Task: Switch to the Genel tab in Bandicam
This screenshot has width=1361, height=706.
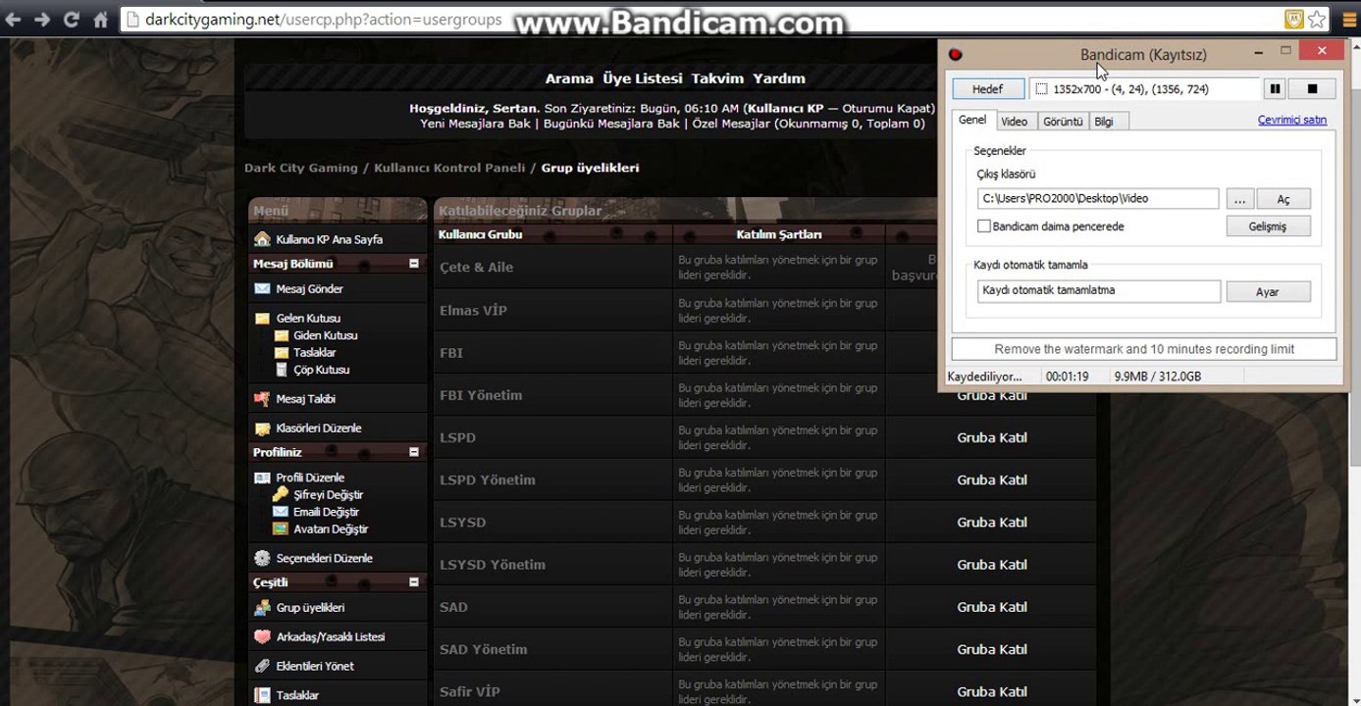Action: [972, 120]
